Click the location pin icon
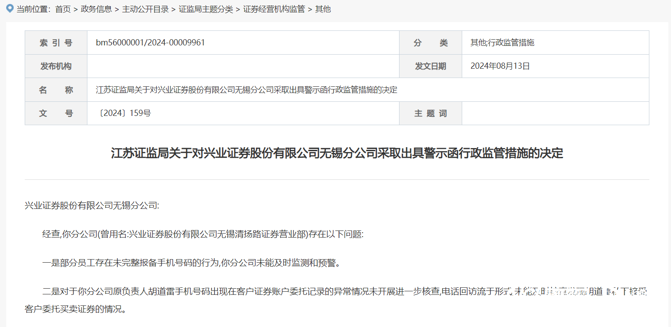 click(10, 8)
